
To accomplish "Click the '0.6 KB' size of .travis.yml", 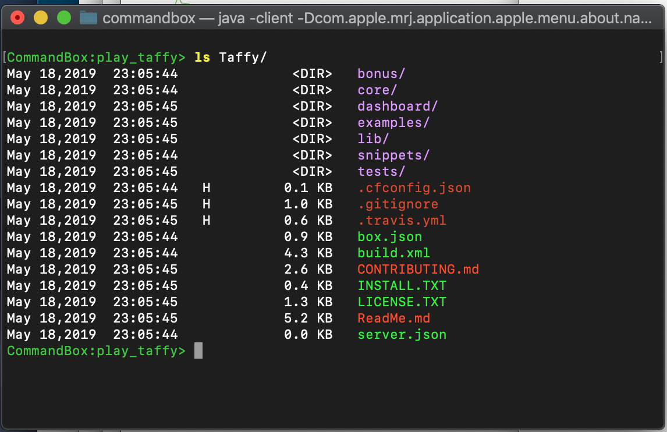I will coord(308,220).
